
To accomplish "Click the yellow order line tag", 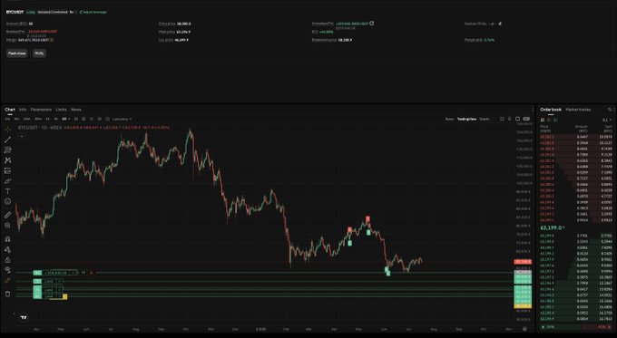I will [x=65, y=296].
